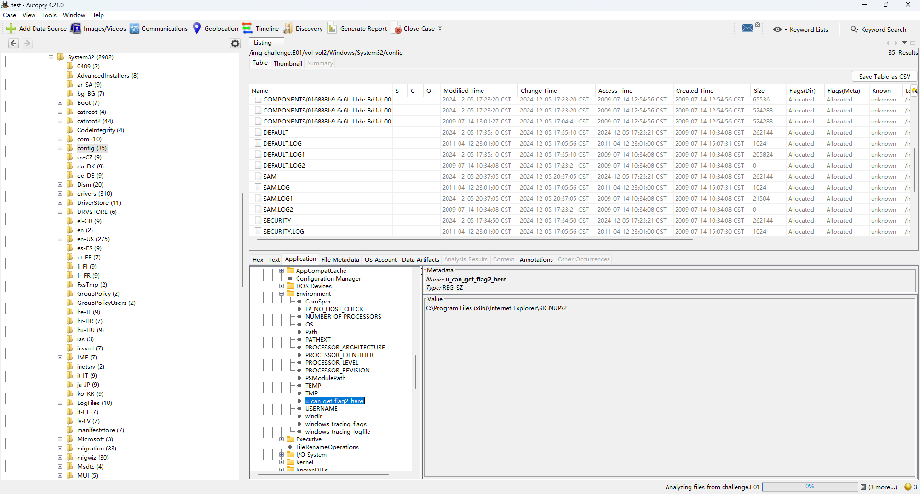The height and width of the screenshot is (494, 920).
Task: Open the Discovery tool icon
Action: click(288, 29)
